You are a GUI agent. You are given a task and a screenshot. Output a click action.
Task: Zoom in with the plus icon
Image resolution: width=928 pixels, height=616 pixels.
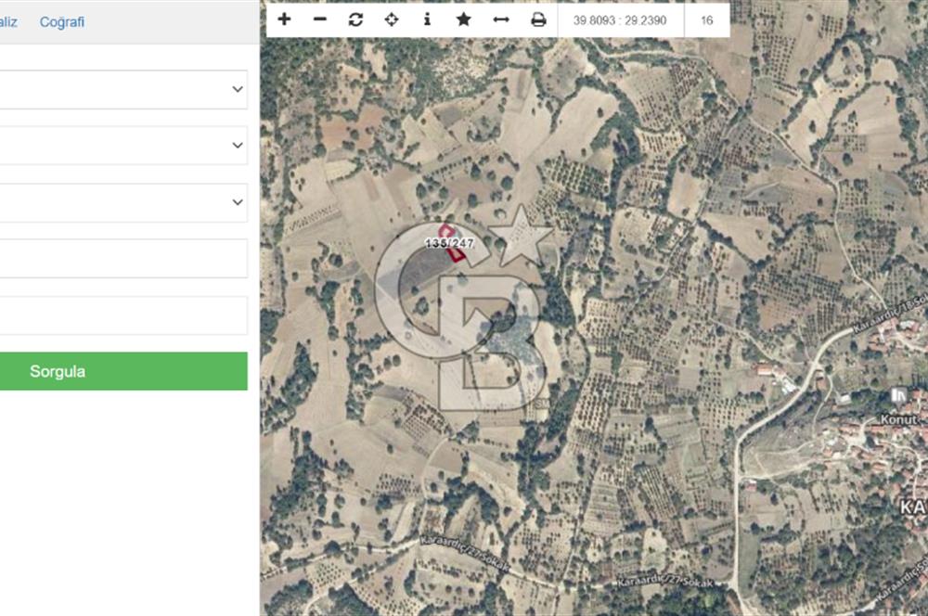tap(284, 19)
